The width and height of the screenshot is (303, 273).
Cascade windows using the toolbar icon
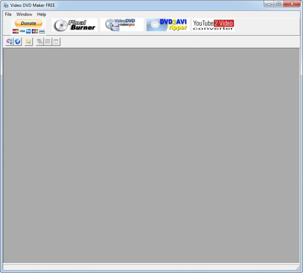click(x=40, y=42)
